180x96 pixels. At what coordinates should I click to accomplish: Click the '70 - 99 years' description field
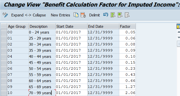(42, 93)
